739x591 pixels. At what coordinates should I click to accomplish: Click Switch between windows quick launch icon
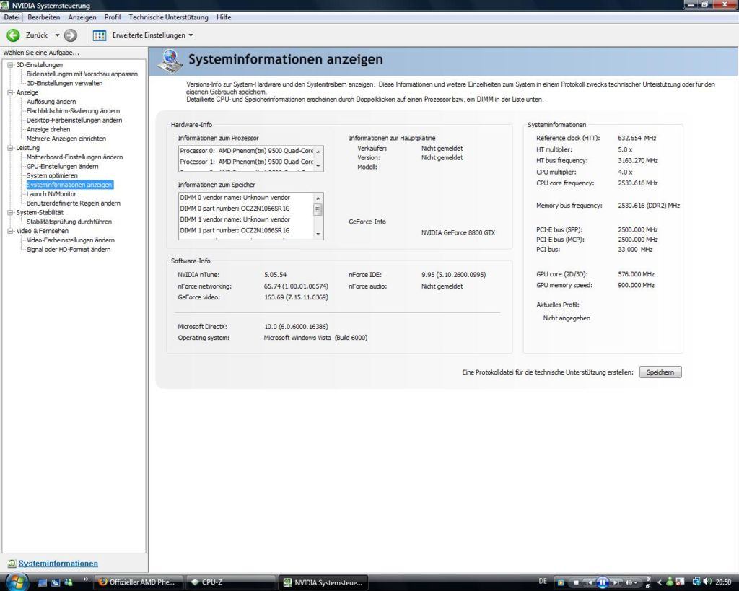point(55,582)
